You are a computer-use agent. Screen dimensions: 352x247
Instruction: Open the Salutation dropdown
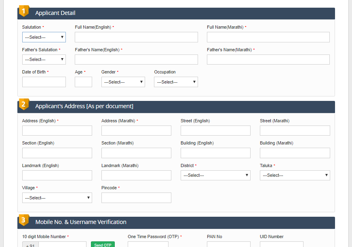point(44,37)
